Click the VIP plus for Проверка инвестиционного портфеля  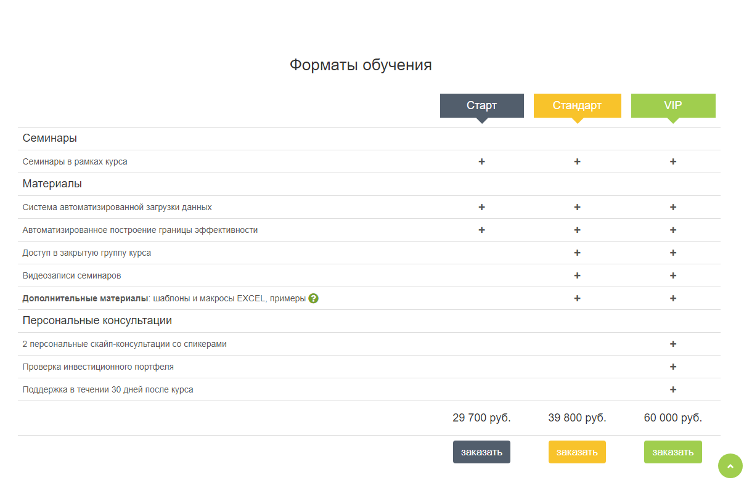pyautogui.click(x=673, y=367)
